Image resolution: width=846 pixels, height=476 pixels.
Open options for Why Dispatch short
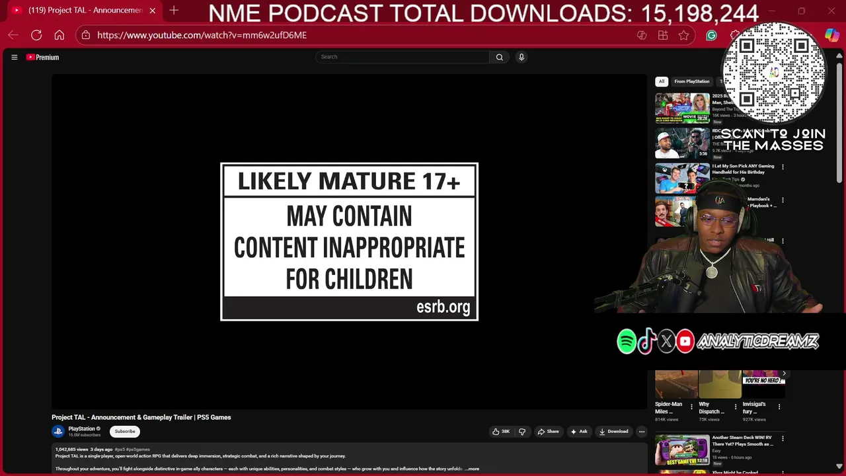[735, 407]
